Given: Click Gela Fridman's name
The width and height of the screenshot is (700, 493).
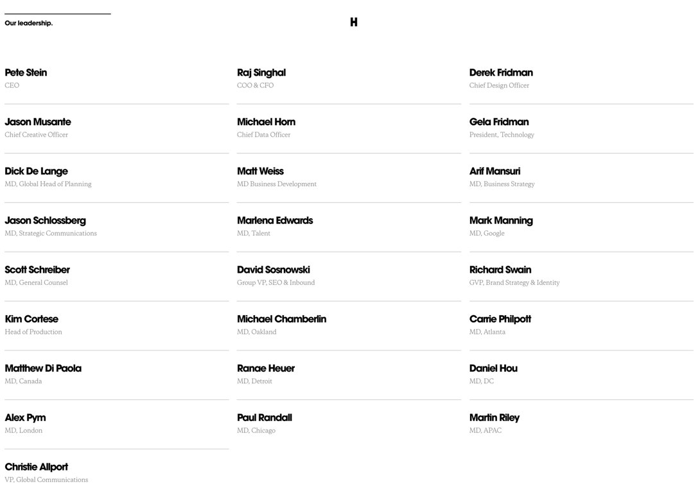Looking at the screenshot, I should point(498,122).
